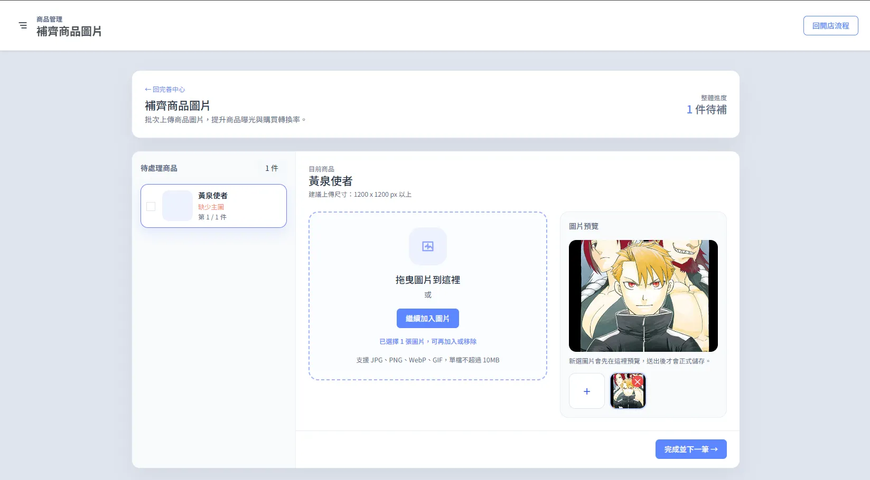Click the 已選擇 1 張圖片 status text

[428, 342]
